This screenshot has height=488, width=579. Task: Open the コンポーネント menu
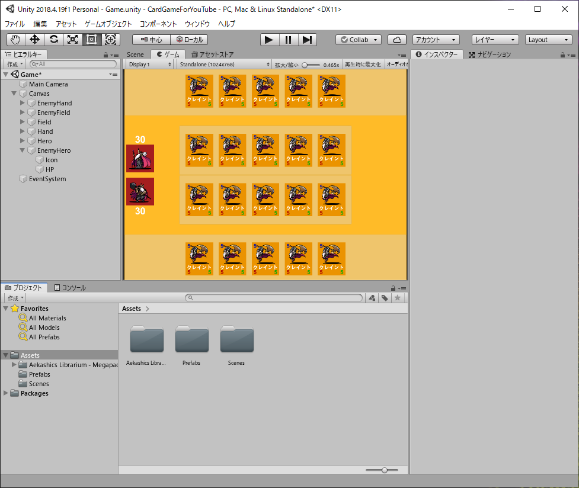tap(158, 24)
